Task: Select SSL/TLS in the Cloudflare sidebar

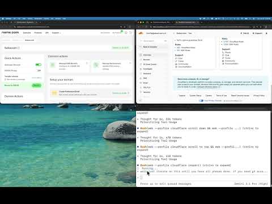Action: point(154,87)
